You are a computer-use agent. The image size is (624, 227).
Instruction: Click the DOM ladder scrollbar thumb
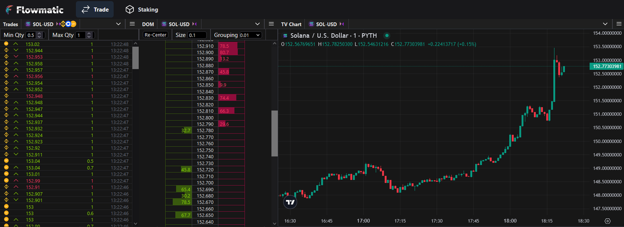point(275,133)
